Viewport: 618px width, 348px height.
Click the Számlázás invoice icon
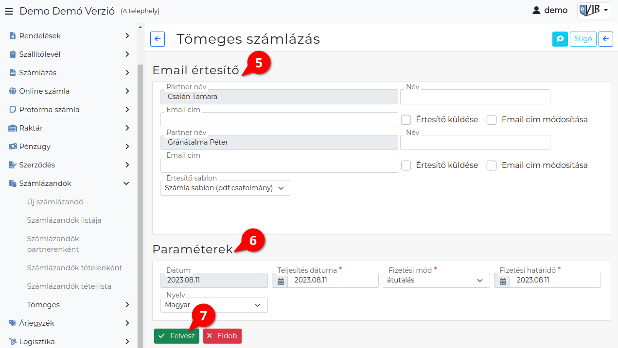tap(13, 73)
